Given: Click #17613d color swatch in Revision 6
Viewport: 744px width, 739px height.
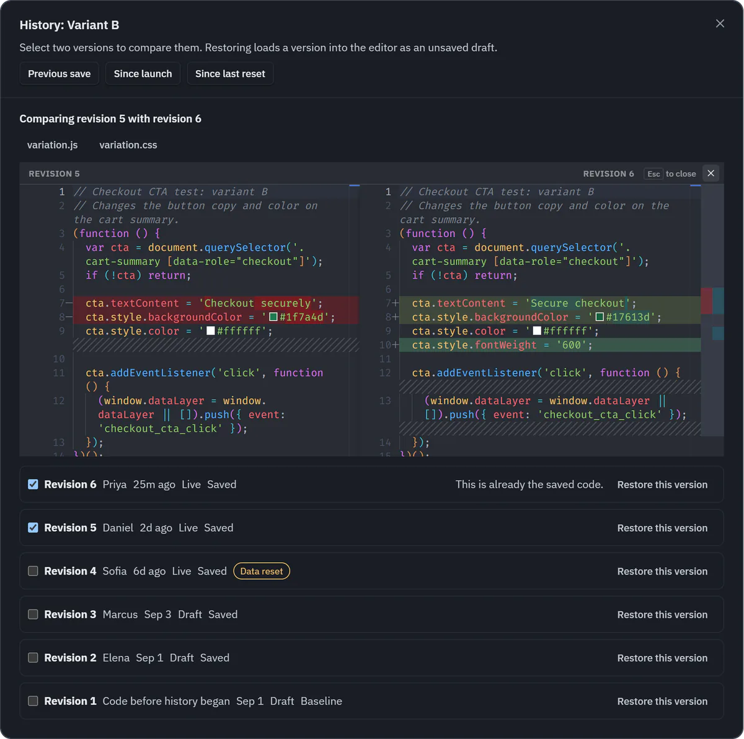Looking at the screenshot, I should coord(600,317).
